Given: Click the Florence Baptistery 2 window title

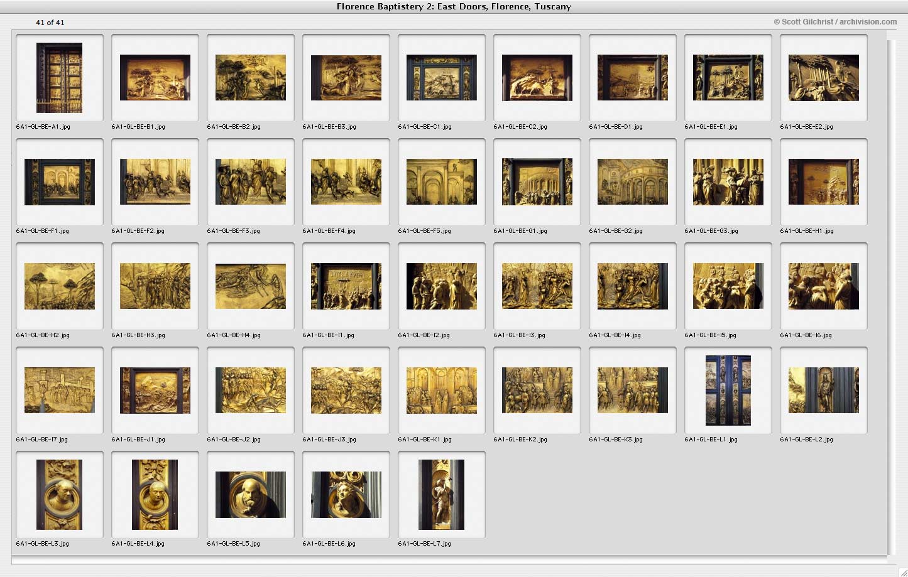Looking at the screenshot, I should [x=454, y=7].
